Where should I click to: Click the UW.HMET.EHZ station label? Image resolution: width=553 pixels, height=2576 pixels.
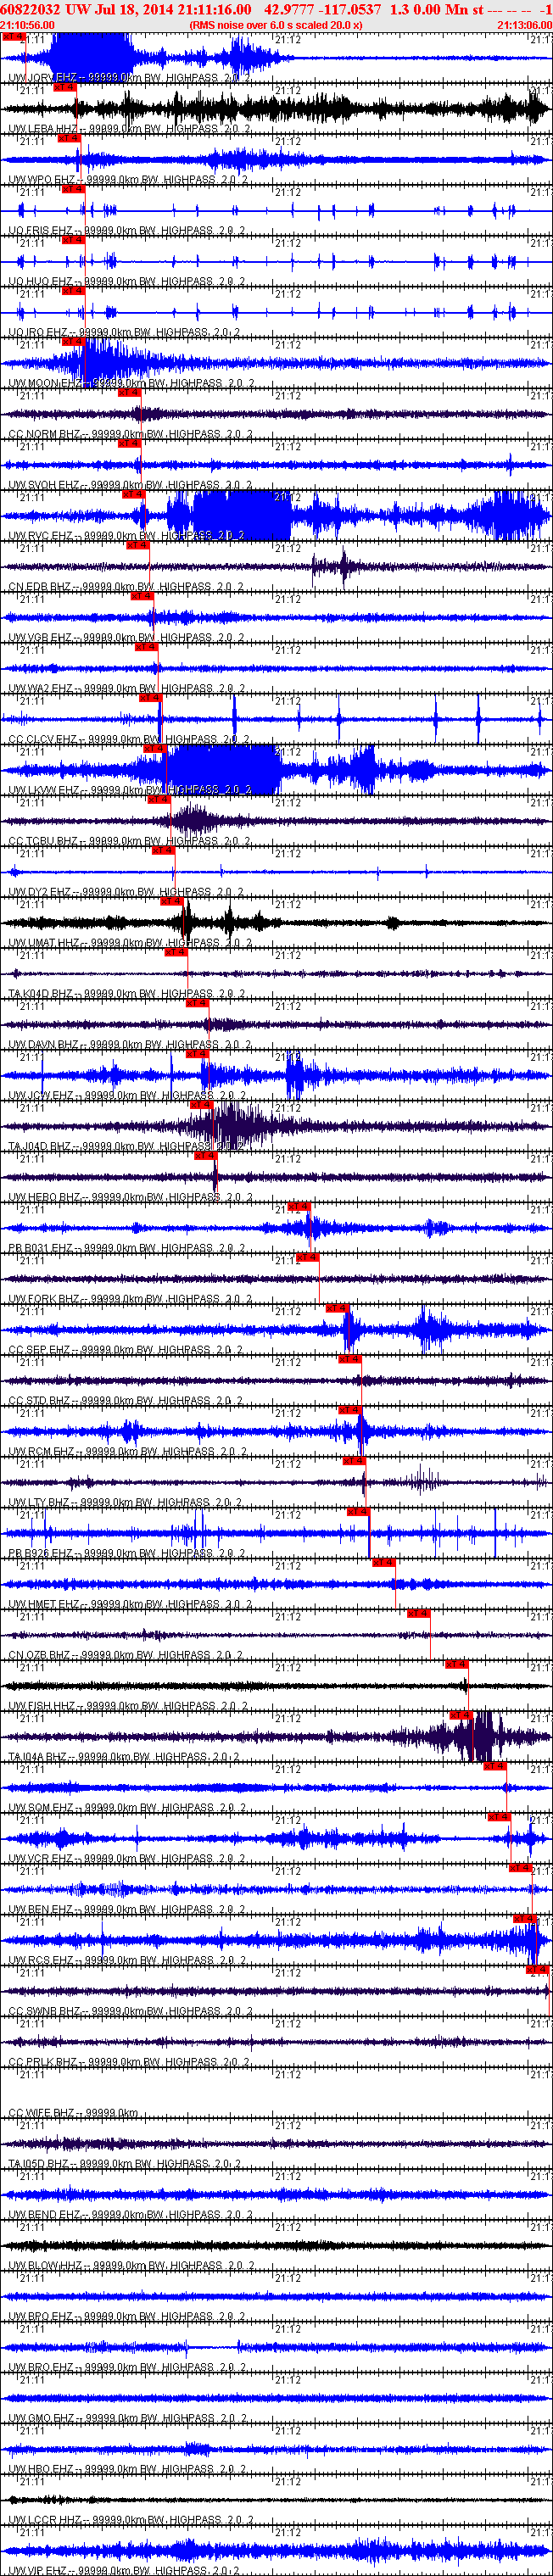pos(128,1603)
